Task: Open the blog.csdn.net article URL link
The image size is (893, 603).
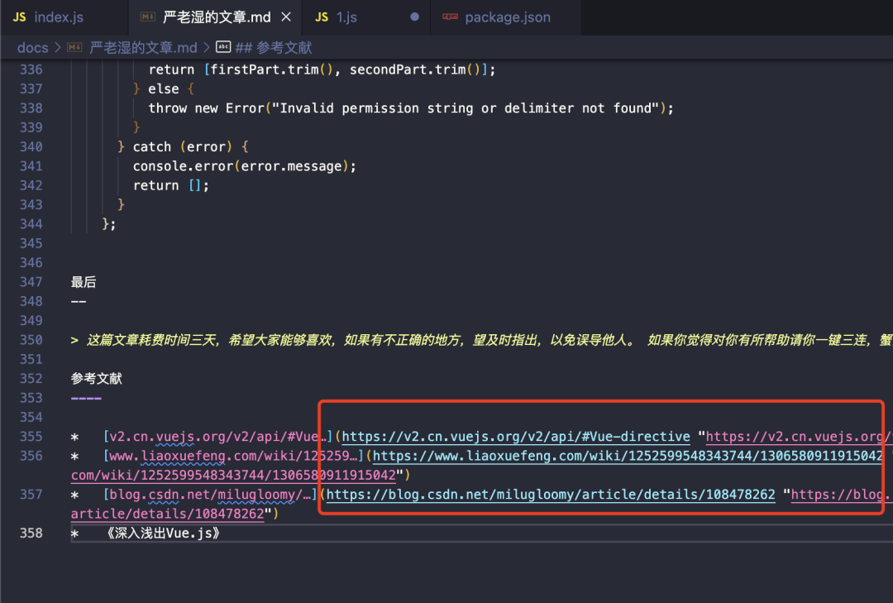Action: click(x=550, y=495)
